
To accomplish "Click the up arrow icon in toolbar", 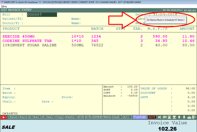I will pos(179,117).
